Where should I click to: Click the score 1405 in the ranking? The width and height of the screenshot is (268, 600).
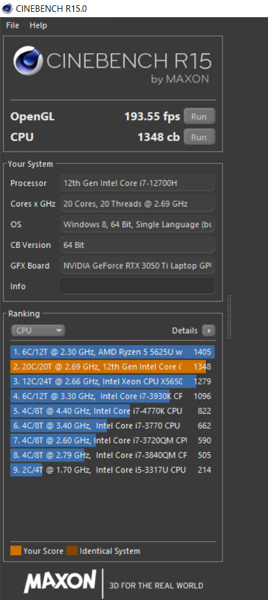point(202,352)
